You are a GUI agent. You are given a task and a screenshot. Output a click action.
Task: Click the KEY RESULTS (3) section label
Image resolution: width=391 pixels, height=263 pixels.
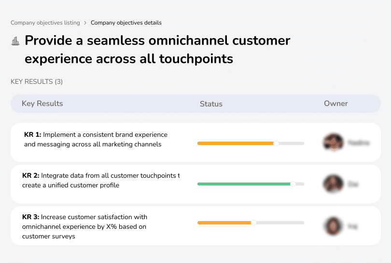[x=37, y=82]
